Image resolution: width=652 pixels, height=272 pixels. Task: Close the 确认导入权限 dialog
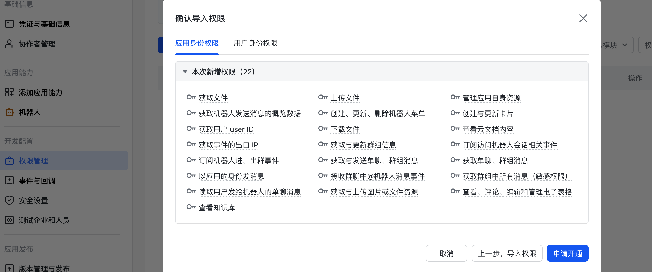coord(583,19)
